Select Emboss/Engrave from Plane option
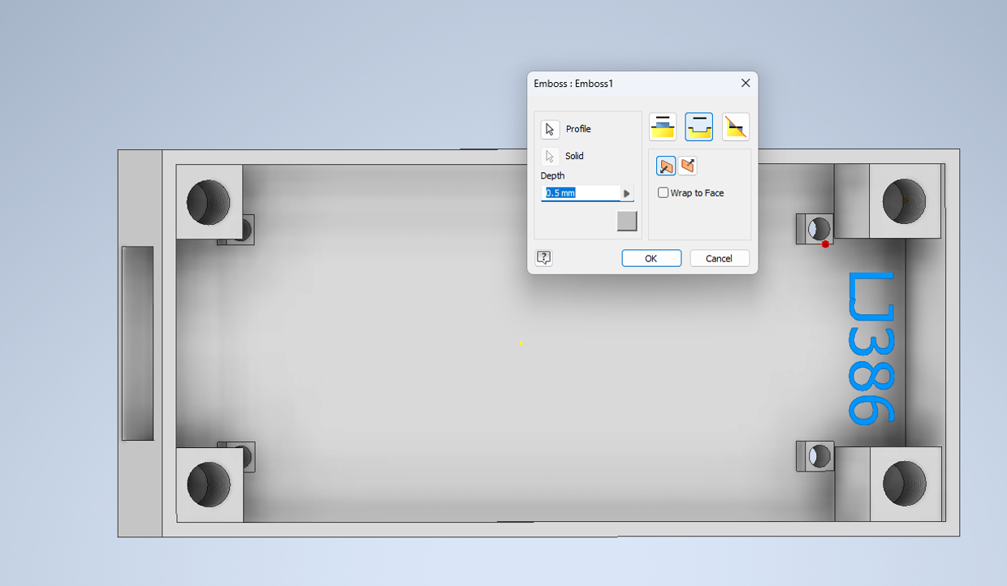The image size is (1007, 586). coord(735,127)
